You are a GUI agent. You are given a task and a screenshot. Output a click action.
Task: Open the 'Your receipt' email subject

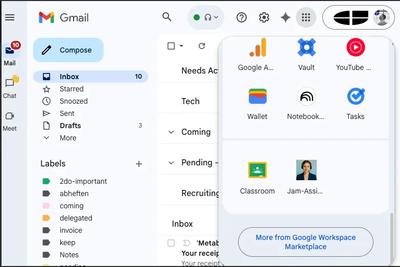pyautogui.click(x=200, y=253)
